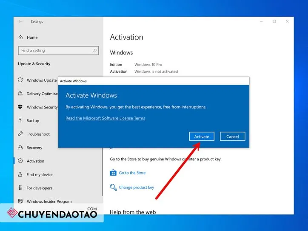Click the Troubleshoot wrench icon

(20, 134)
